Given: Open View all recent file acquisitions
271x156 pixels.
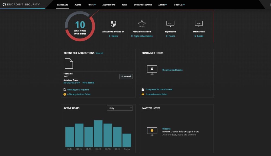Looking at the screenshot, I should point(99,53).
